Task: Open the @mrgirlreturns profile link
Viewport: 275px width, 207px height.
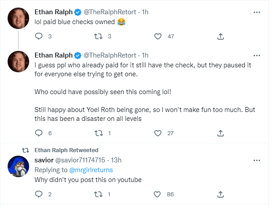Action: tap(91, 170)
